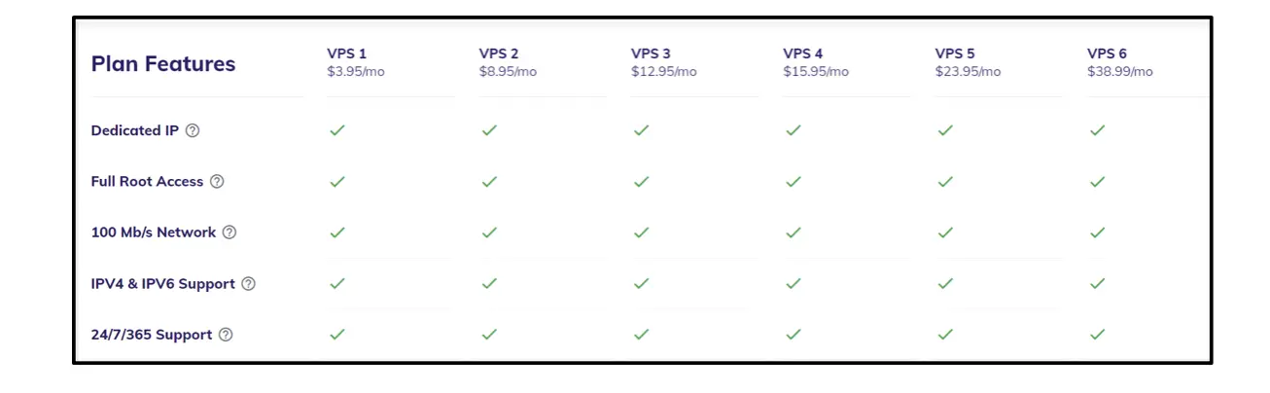Select the VPS 6 plan heading
Screen dimensions: 1270x393
click(1107, 54)
